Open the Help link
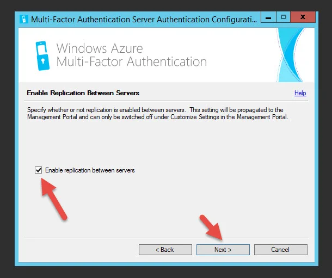The width and height of the screenshot is (332, 278). 300,93
